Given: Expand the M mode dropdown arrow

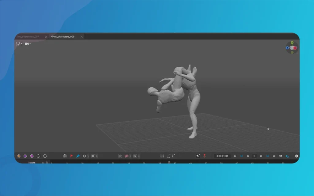Looking at the screenshot, I should pos(139,156).
